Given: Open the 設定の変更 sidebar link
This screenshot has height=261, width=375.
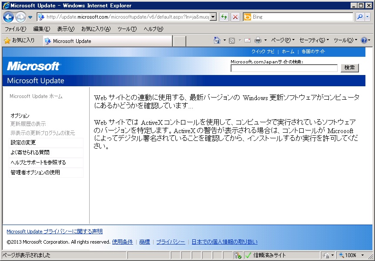Looking at the screenshot, I should pos(23,143).
